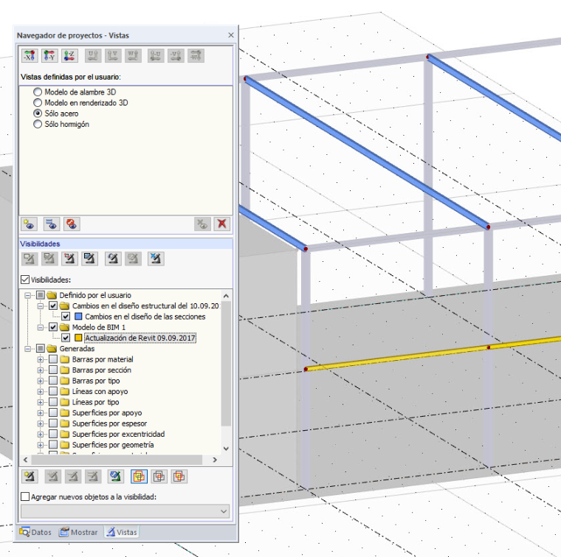
Task: Switch to the Z axis view
Action: 69,56
